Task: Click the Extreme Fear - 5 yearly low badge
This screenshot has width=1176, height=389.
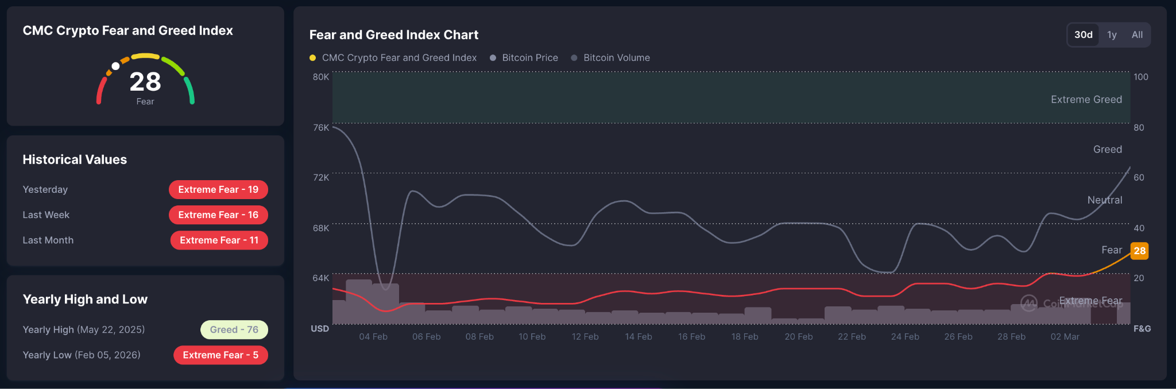Action: (x=220, y=355)
